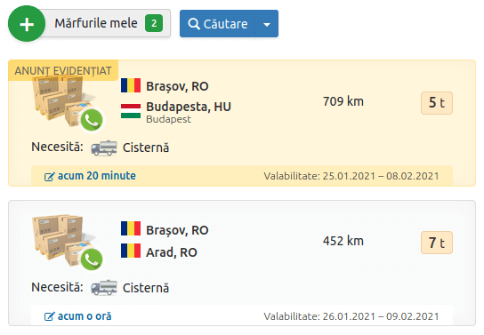Click the ANUNȚ EVIDENȚIAT label
Viewport: 484px width, 335px height.
pyautogui.click(x=63, y=70)
